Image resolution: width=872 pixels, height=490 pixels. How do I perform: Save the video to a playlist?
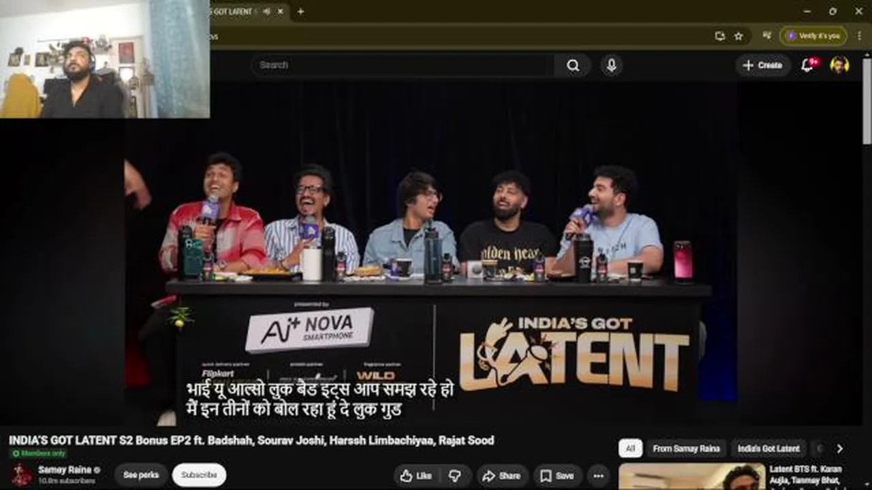click(x=557, y=476)
